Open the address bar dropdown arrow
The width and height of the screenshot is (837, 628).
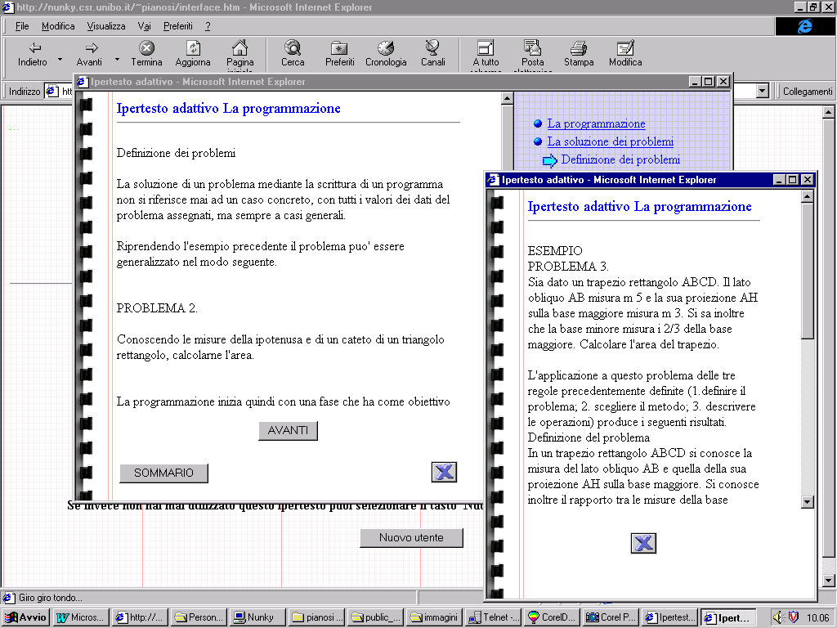click(x=763, y=92)
